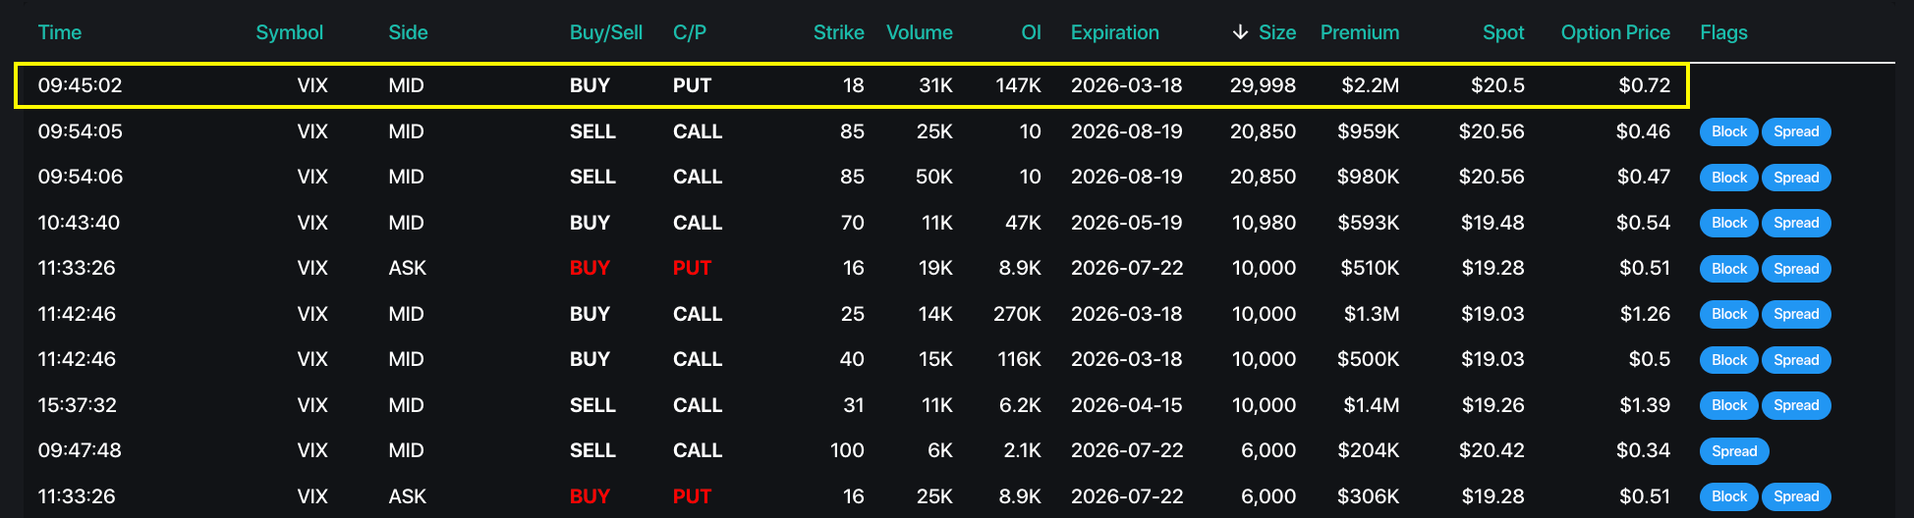Sort by Option Price column
This screenshot has height=518, width=1914.
pyautogui.click(x=1615, y=32)
